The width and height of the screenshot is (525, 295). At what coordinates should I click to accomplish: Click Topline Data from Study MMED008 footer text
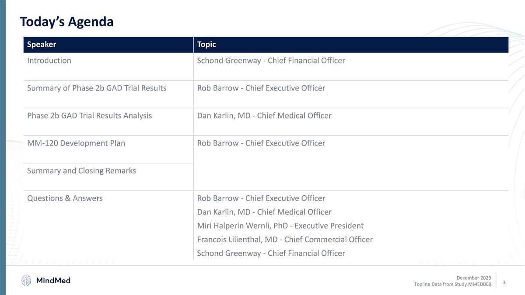(452, 285)
